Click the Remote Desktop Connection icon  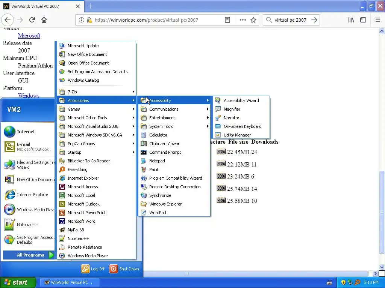tap(144, 187)
